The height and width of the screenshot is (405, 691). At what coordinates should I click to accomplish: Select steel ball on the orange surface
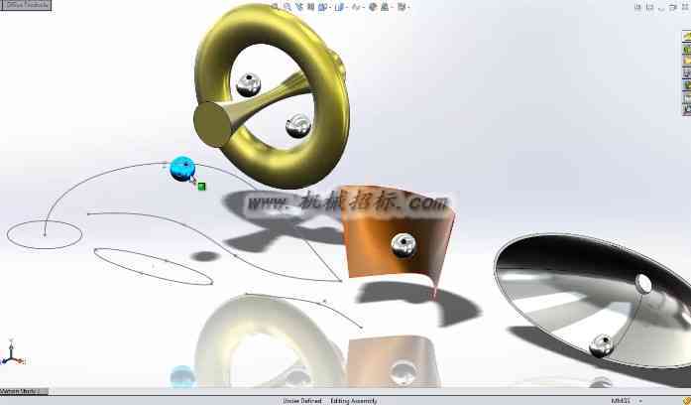[403, 245]
